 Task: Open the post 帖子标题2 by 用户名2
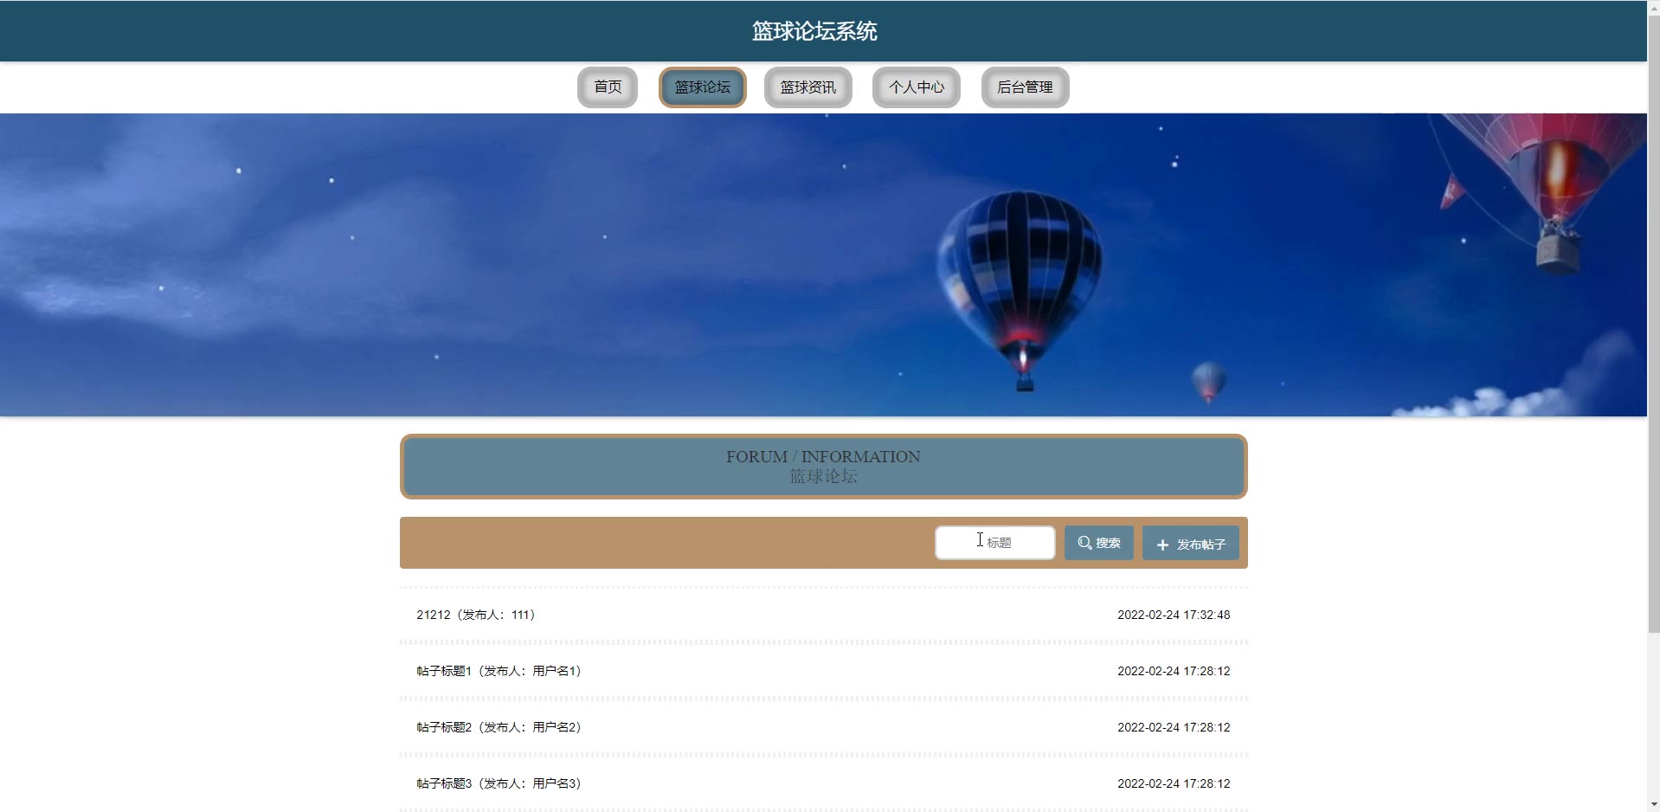point(823,727)
